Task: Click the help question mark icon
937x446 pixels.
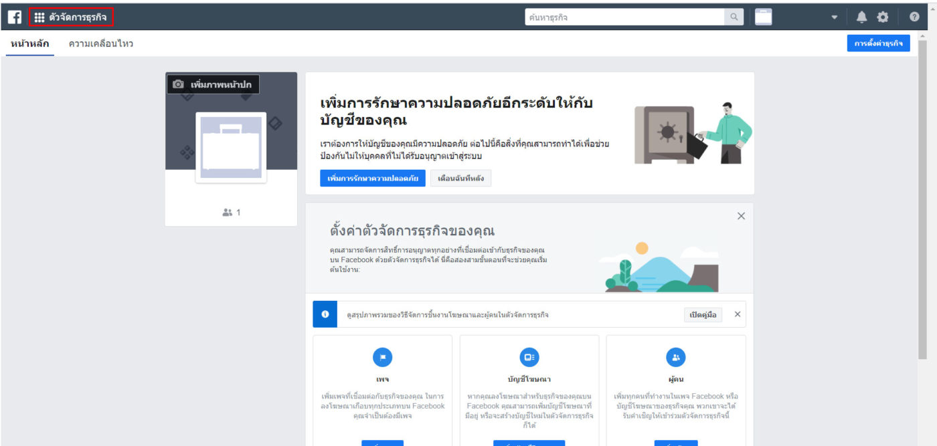Action: [914, 17]
